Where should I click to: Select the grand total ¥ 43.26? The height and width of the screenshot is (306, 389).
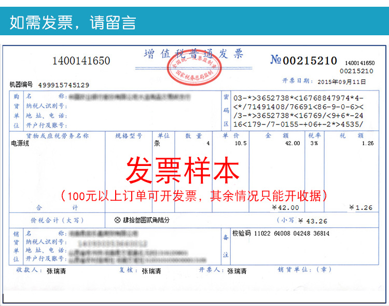coord(313,221)
